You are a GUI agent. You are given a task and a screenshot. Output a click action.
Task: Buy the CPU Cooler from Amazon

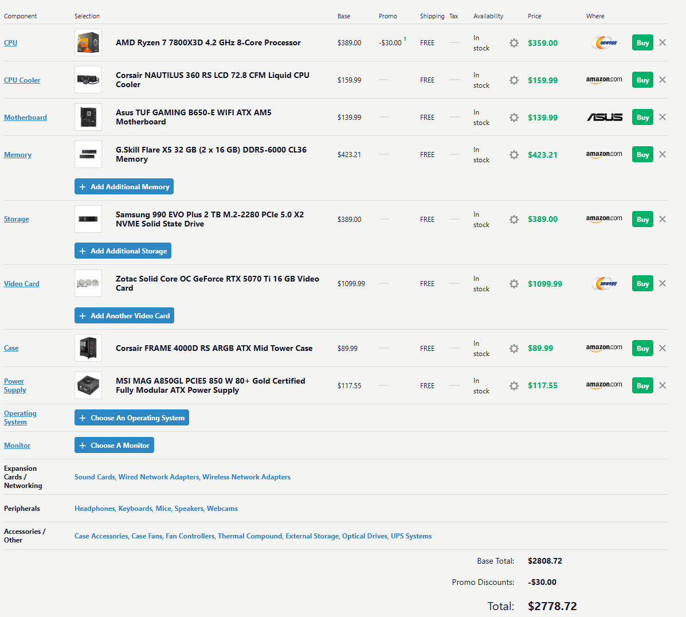tap(642, 80)
